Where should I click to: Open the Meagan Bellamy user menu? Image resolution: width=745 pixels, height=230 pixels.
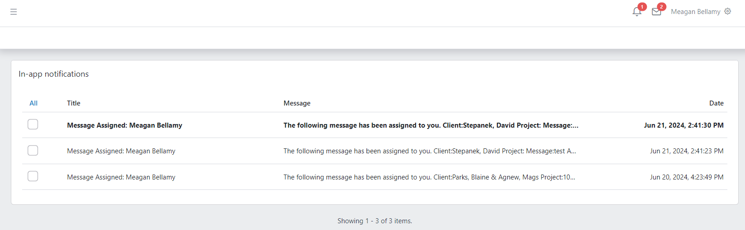pos(695,12)
